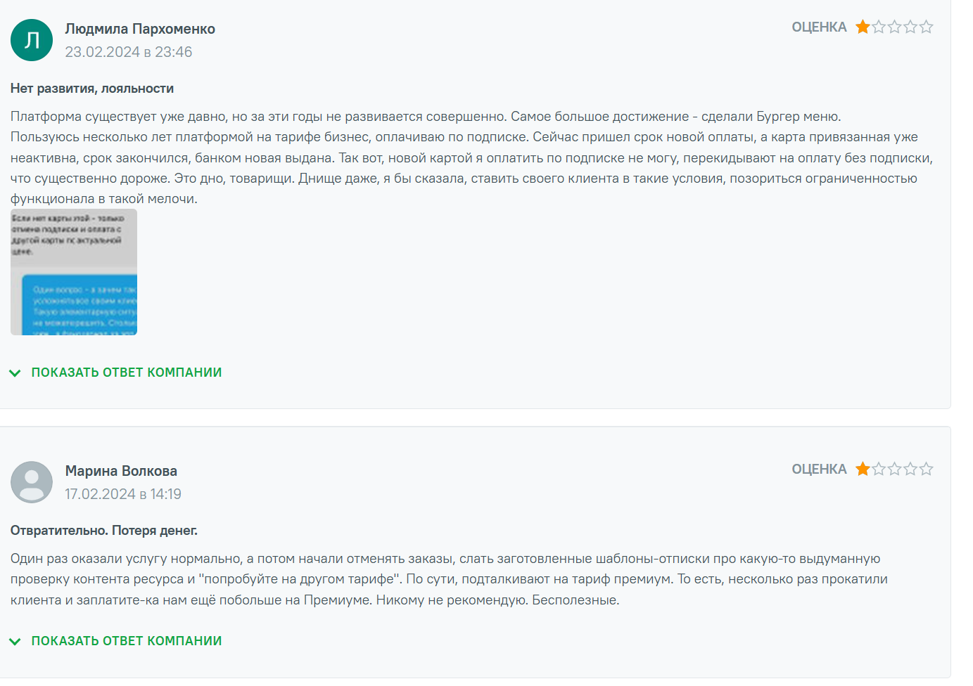The width and height of the screenshot is (973, 686).
Task: Click the date 23.02.2024 в 23:46
Action: [128, 52]
